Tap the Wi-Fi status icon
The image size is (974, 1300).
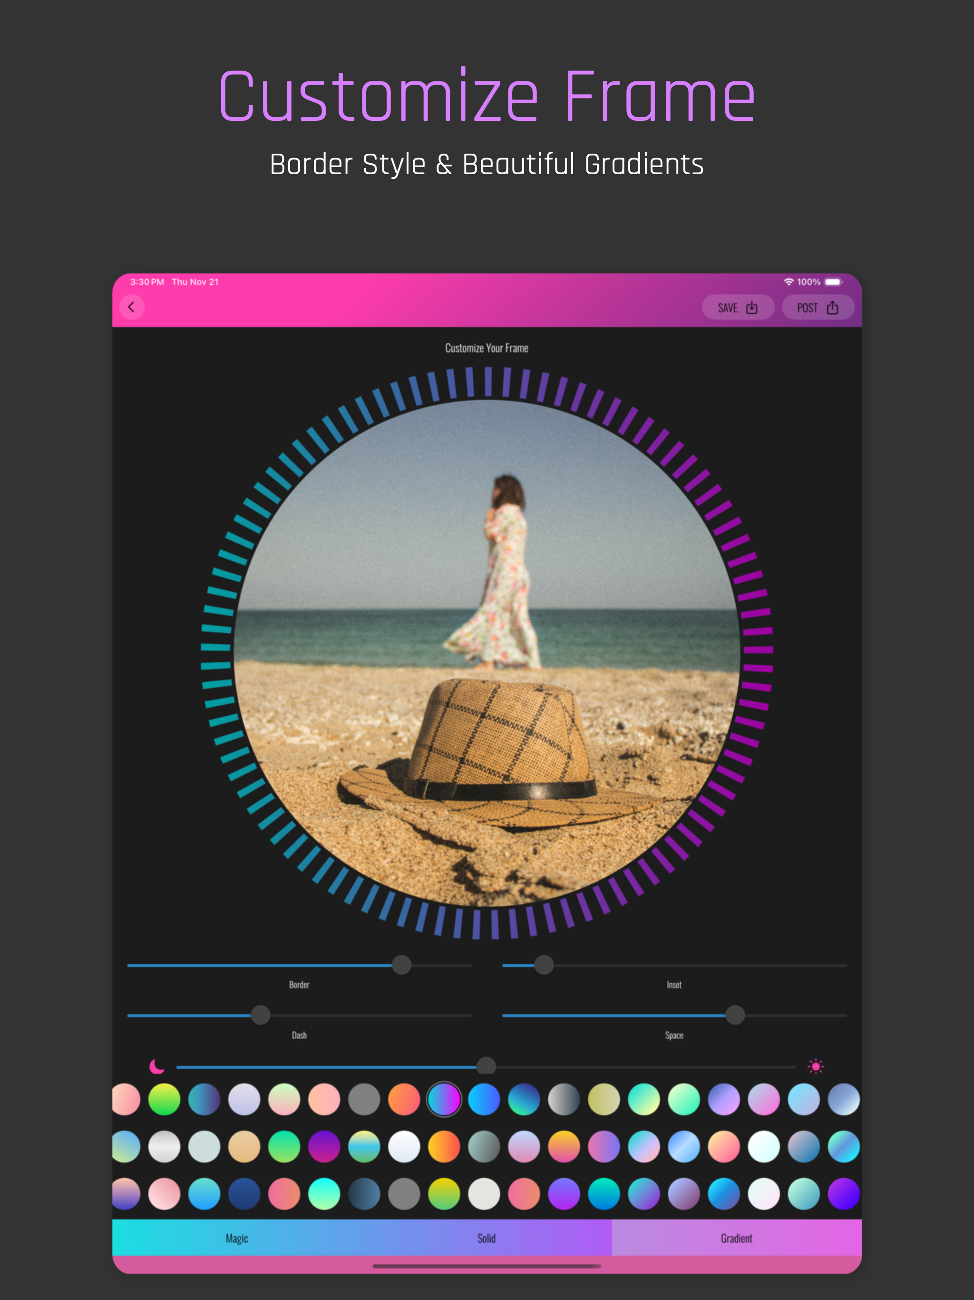pos(789,282)
